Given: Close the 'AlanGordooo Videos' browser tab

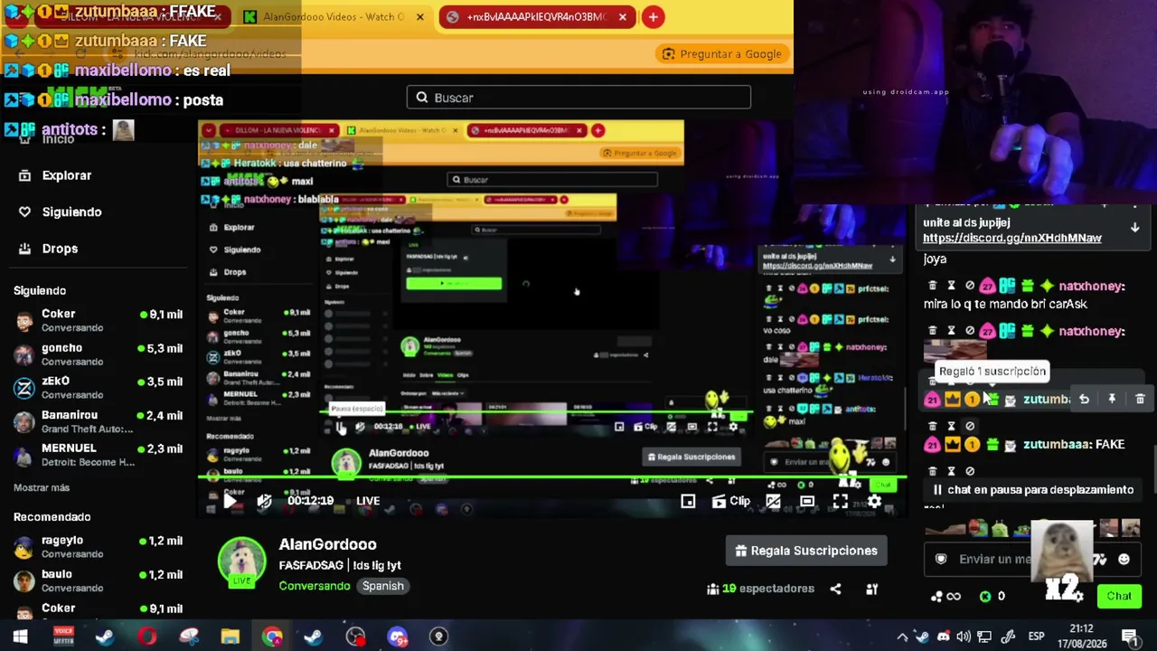Looking at the screenshot, I should coord(420,17).
